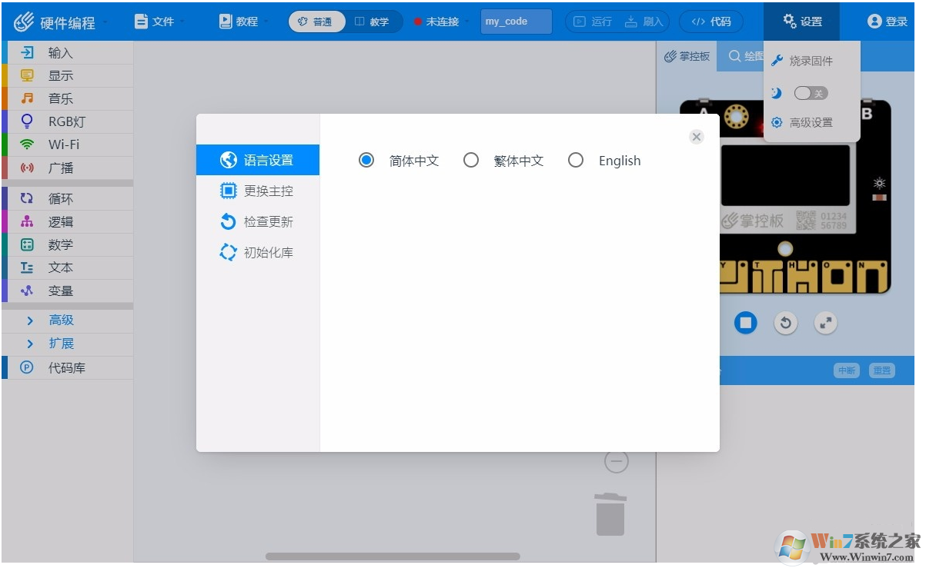Click the stop playback control
926x568 pixels.
[x=745, y=323]
